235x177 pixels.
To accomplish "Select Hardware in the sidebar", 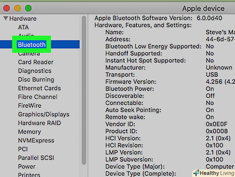I will point(23,19).
